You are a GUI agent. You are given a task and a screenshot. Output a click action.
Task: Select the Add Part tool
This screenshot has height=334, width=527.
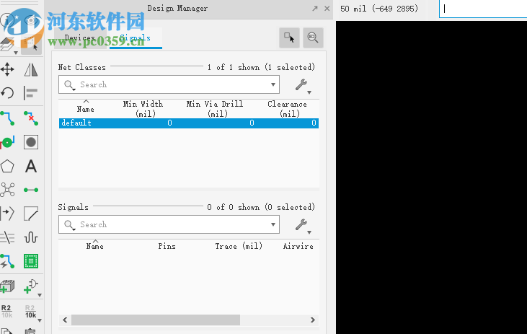tap(7, 286)
